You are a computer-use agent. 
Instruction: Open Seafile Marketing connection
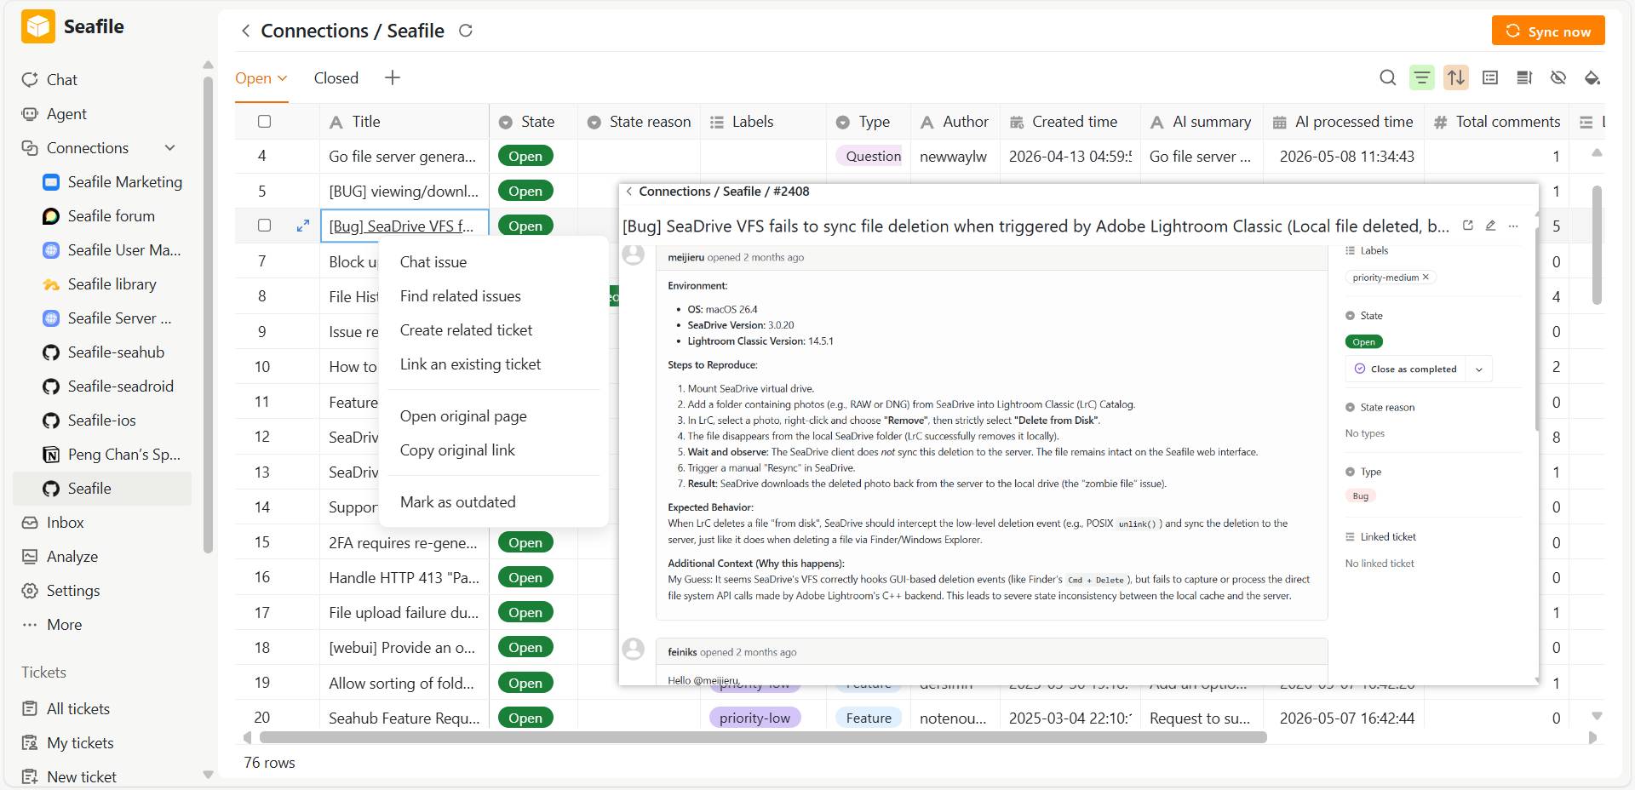[x=124, y=181]
